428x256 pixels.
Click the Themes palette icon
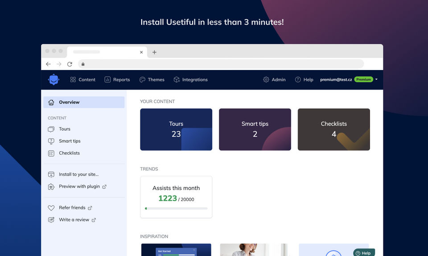142,79
